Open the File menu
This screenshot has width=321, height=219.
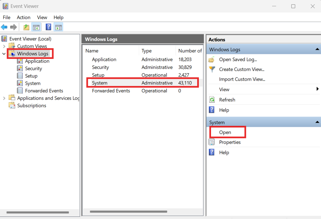pos(7,17)
